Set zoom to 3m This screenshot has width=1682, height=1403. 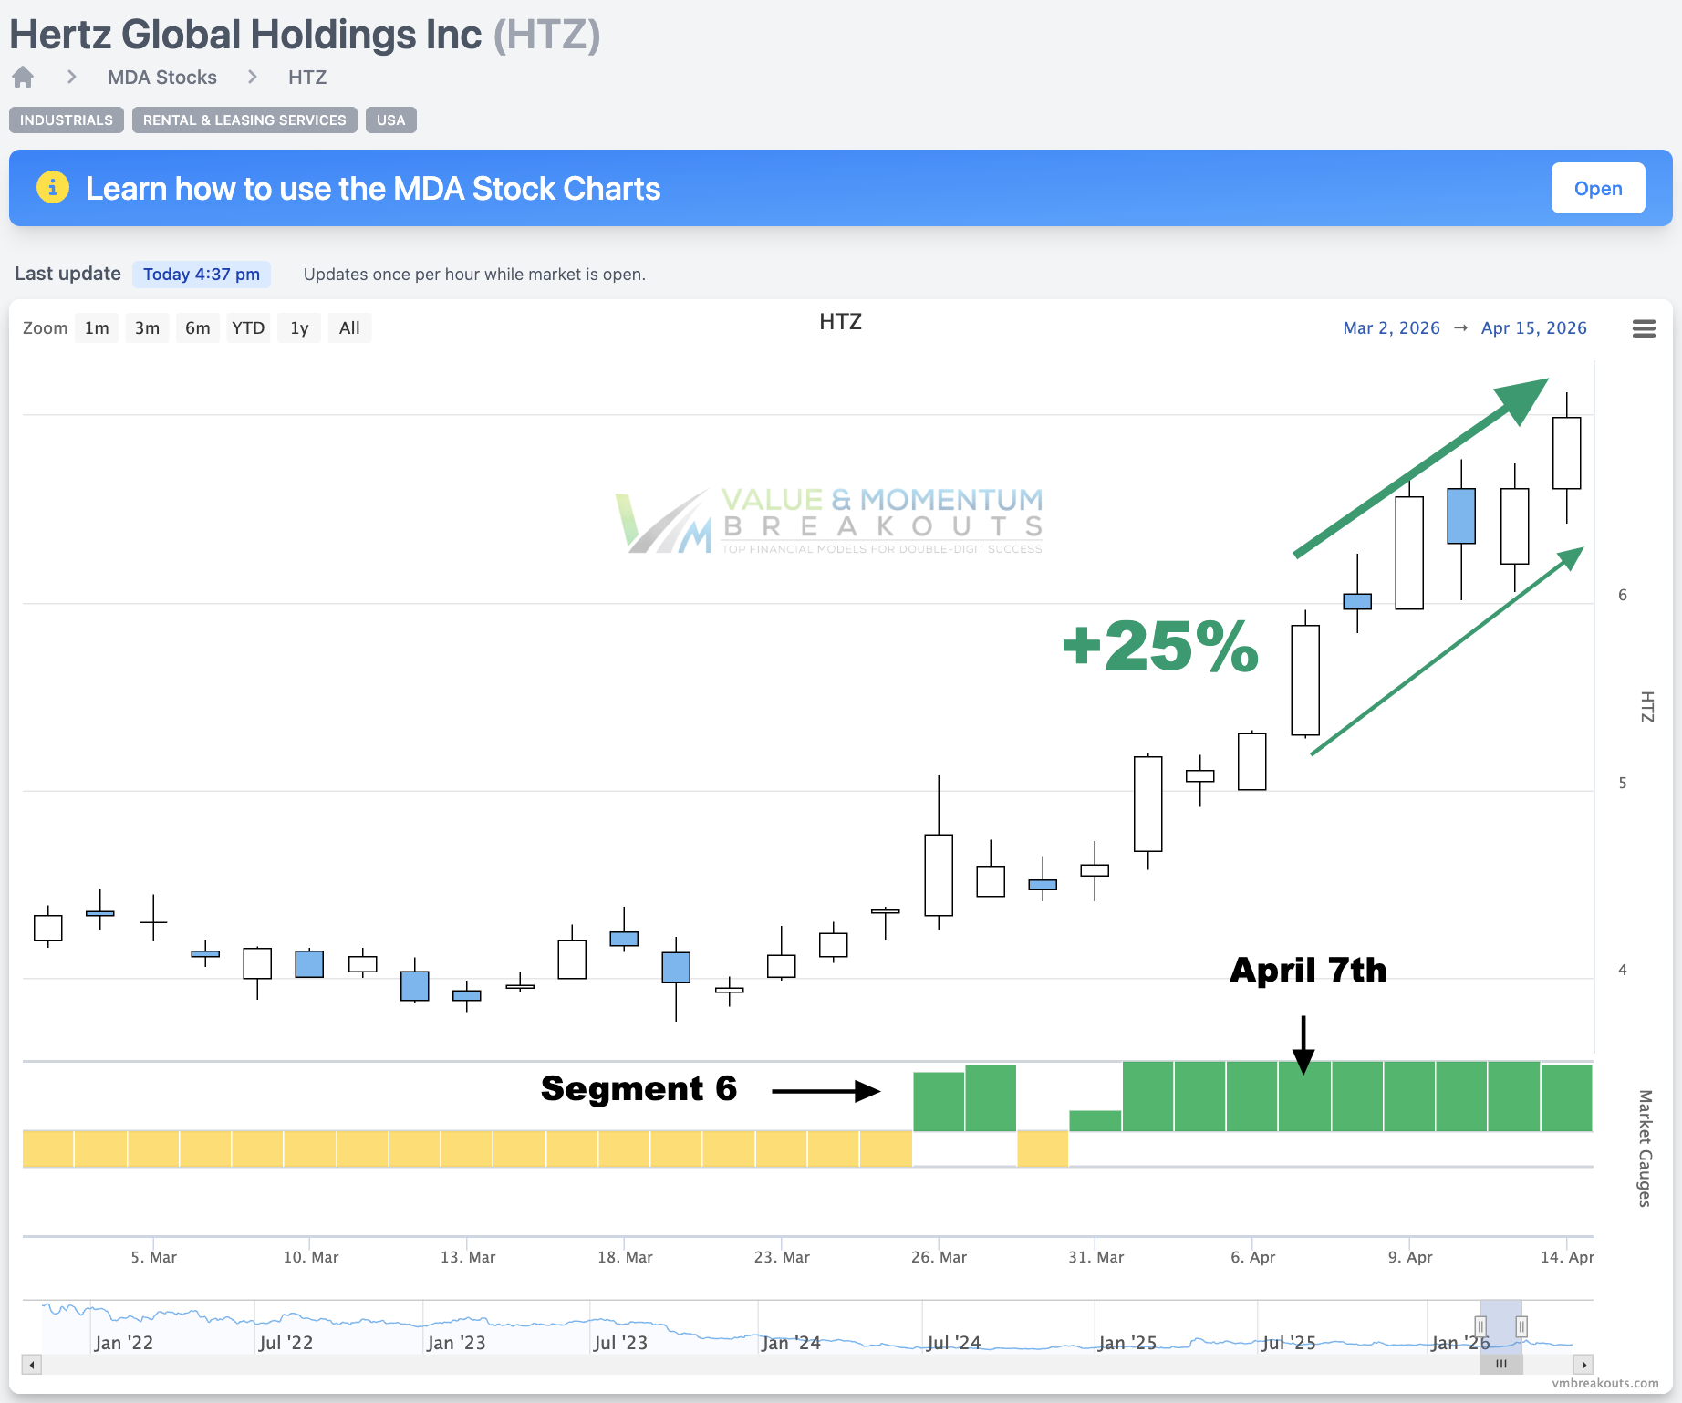(147, 328)
